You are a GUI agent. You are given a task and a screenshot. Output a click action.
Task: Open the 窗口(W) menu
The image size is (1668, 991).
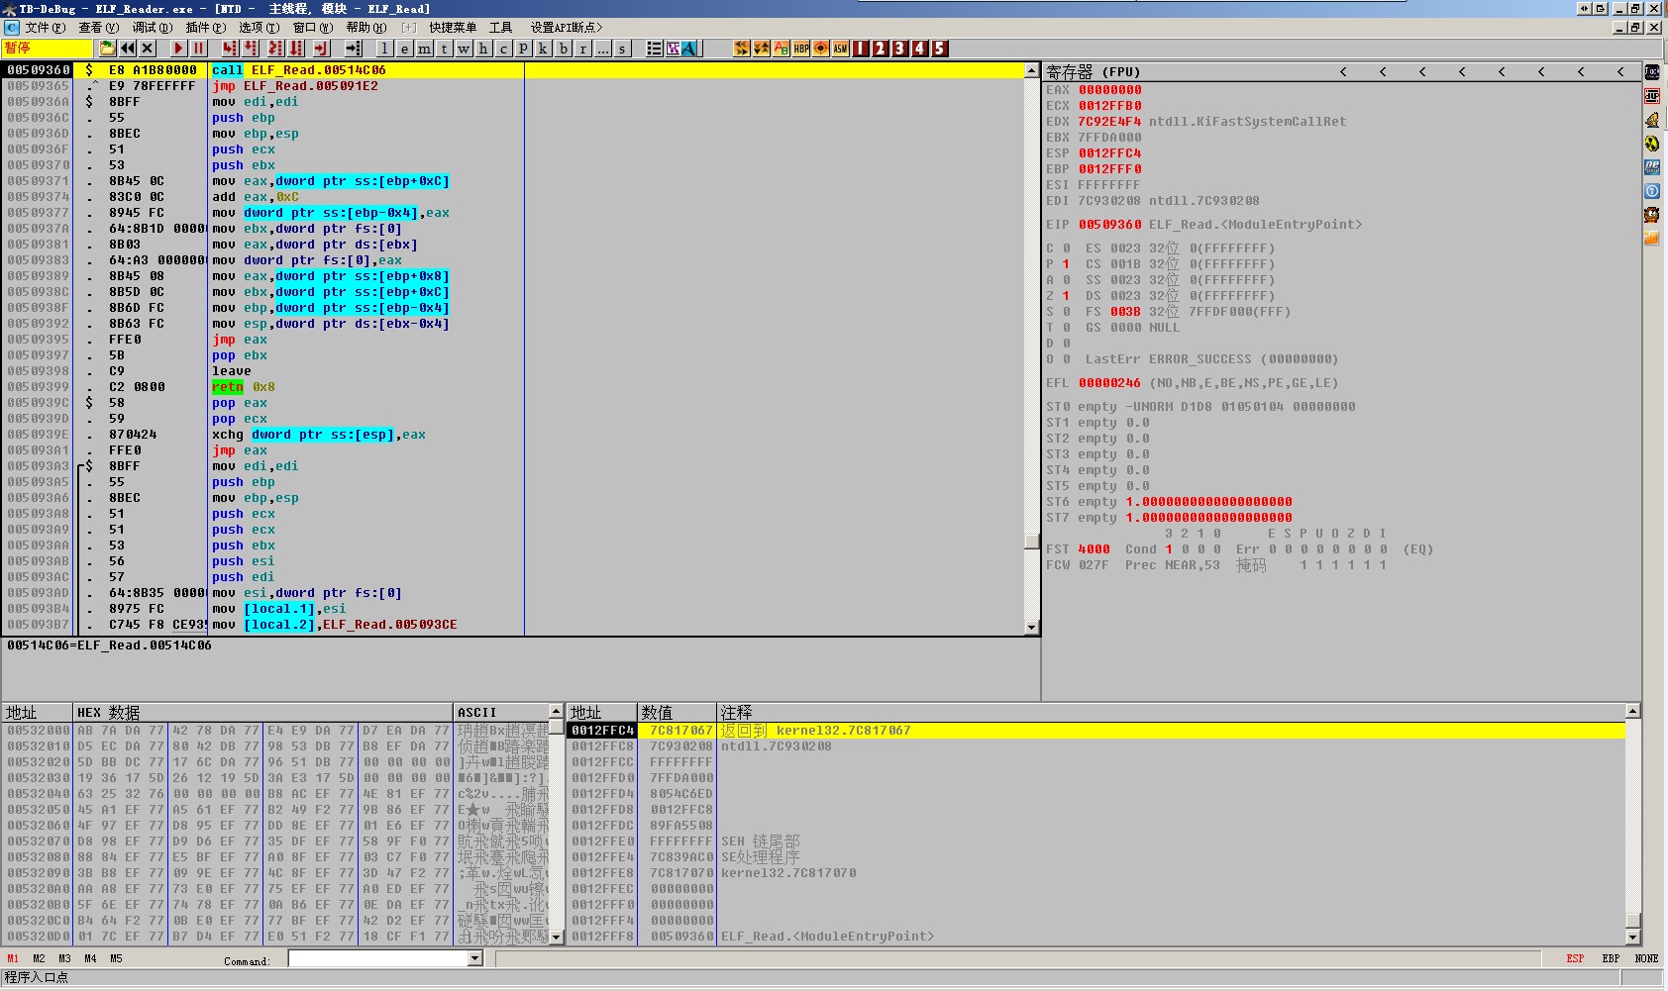pyautogui.click(x=312, y=28)
